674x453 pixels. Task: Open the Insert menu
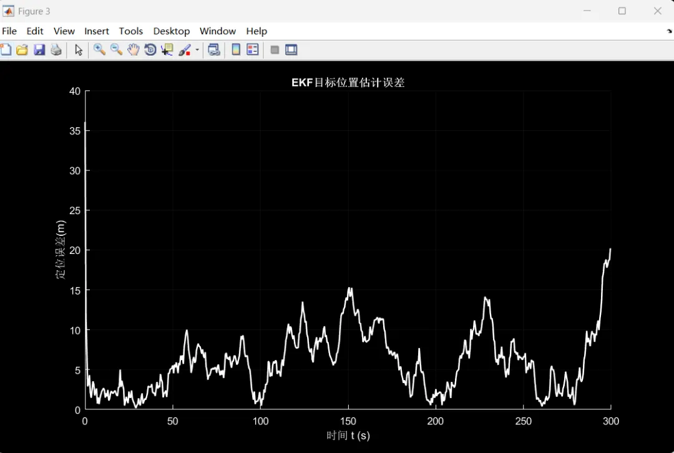(x=97, y=31)
